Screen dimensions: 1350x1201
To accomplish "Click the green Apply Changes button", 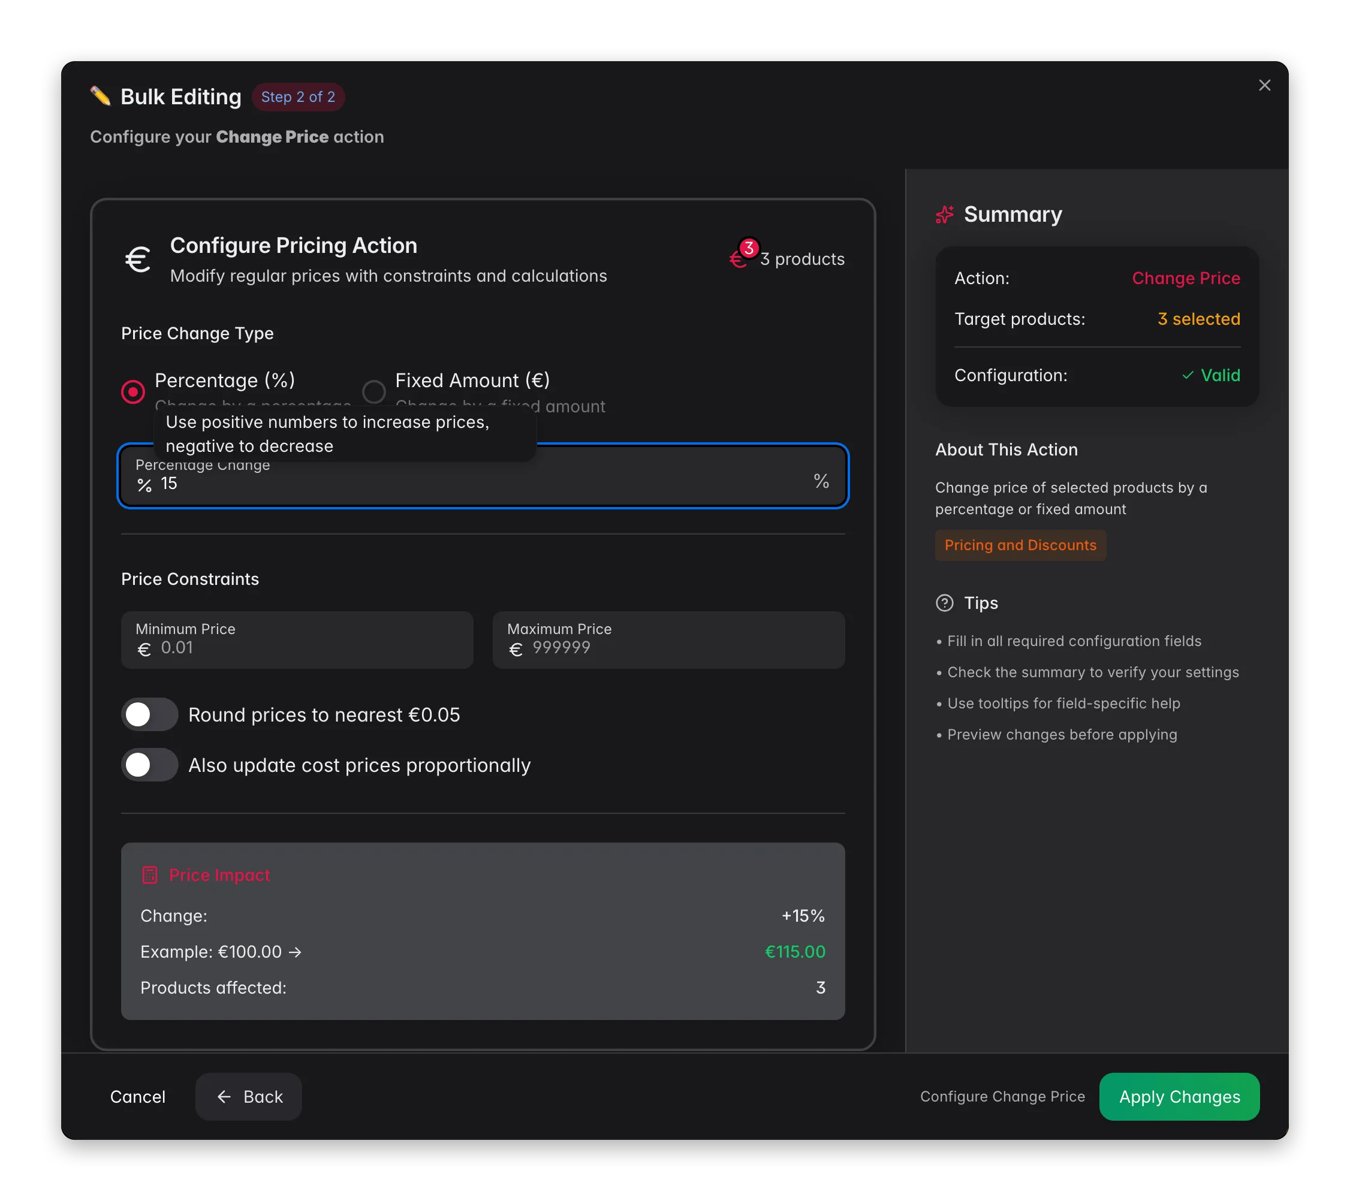I will (1179, 1096).
